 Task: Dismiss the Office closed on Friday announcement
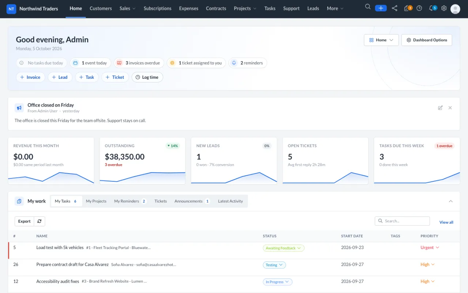click(450, 108)
